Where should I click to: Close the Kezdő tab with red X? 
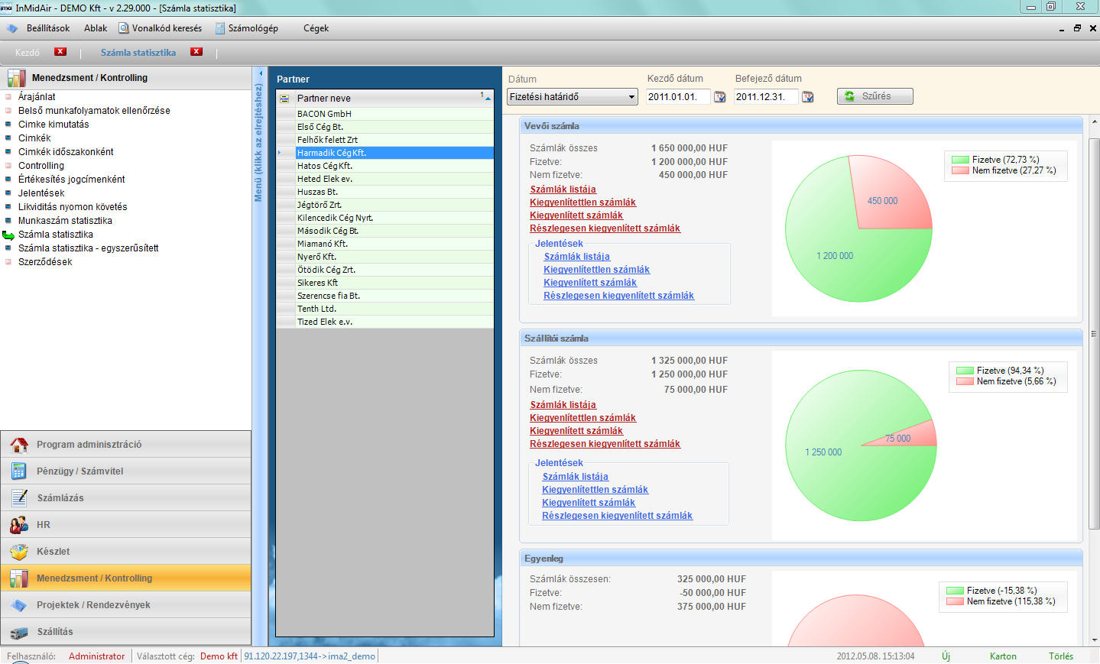click(x=60, y=52)
